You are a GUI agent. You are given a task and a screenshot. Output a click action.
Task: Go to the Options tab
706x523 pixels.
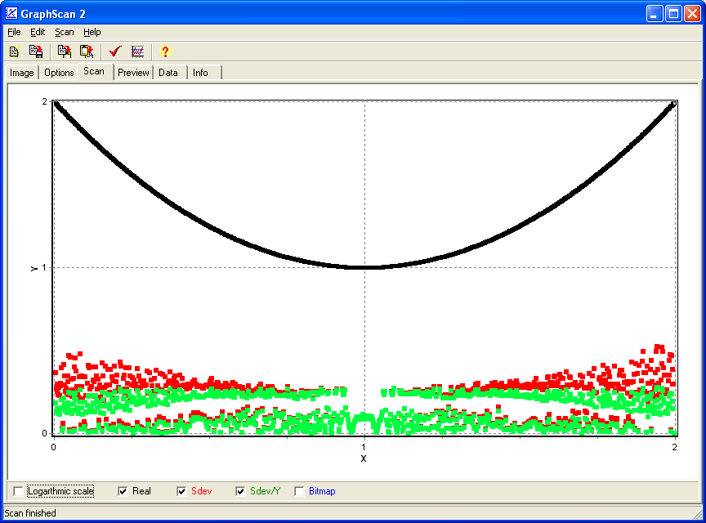click(59, 73)
